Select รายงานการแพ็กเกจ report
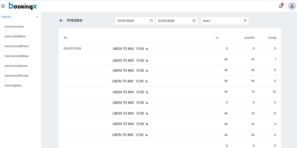 click(17, 46)
